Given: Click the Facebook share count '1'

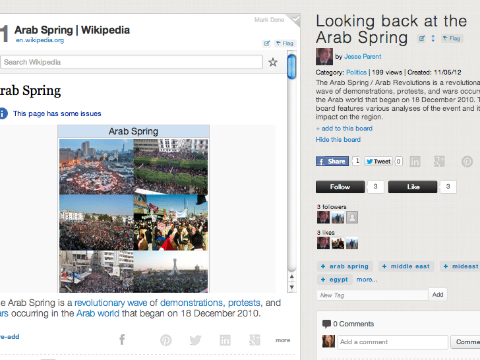Looking at the screenshot, I should click(x=356, y=161).
